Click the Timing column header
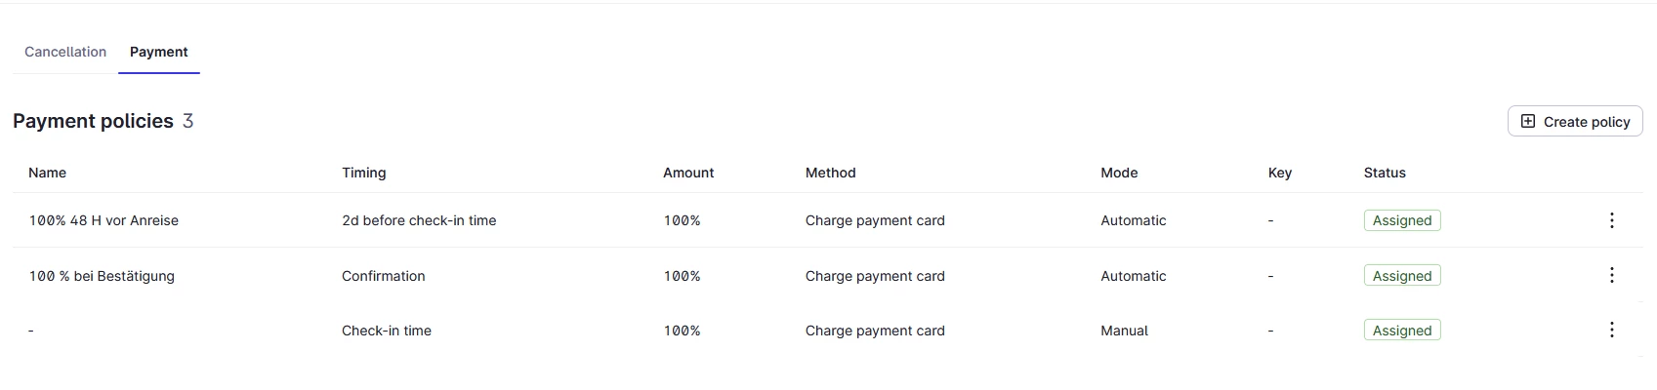 364,173
